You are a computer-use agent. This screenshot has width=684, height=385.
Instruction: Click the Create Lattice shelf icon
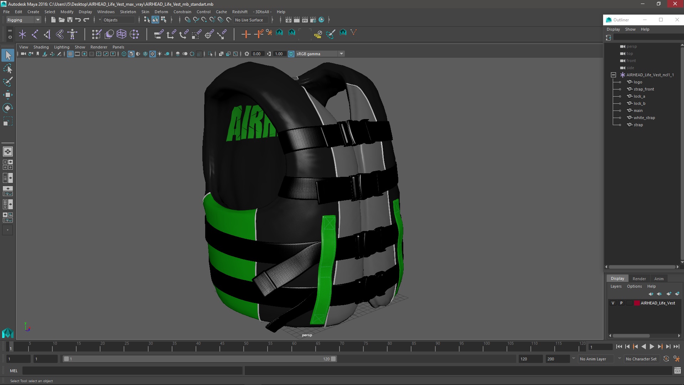coord(121,34)
